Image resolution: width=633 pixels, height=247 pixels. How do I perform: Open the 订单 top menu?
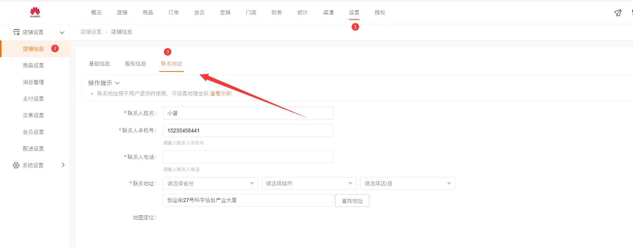click(173, 12)
